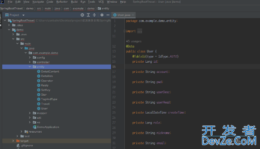Click the User class icon in the tree
This screenshot has width=260, height=149.
(39, 109)
